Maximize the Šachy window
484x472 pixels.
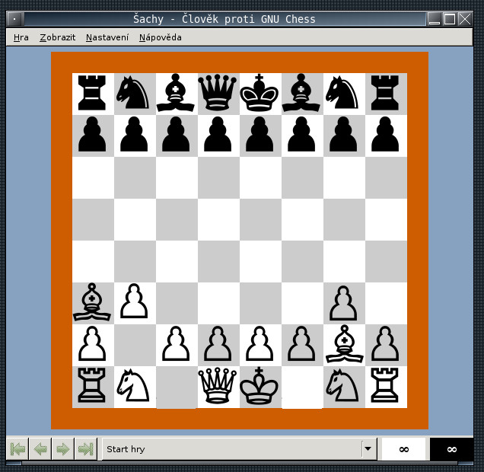pos(450,19)
